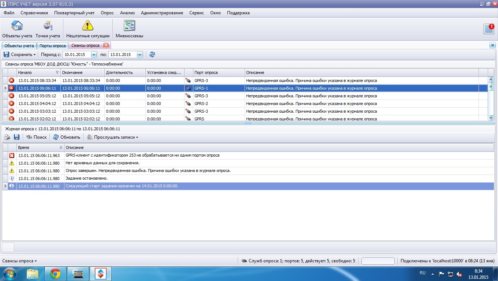Open Окно menu

[216, 13]
